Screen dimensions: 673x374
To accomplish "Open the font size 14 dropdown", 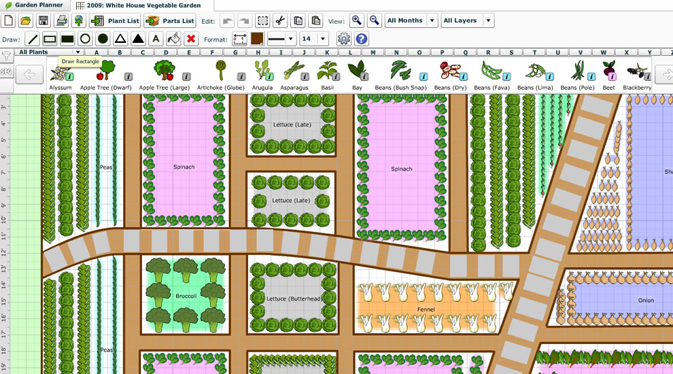I will click(x=314, y=39).
